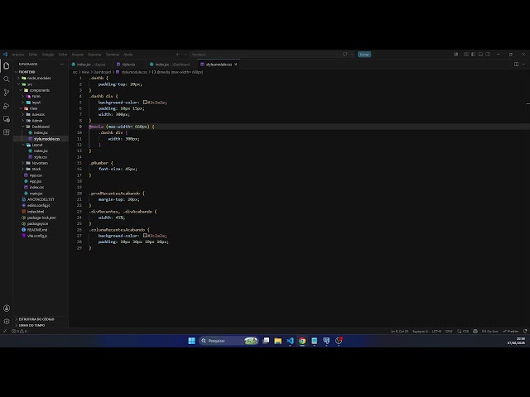Expand the ESTRUTURA DO CÓDIGO section
Screen dimensions: 530x397
(41, 319)
